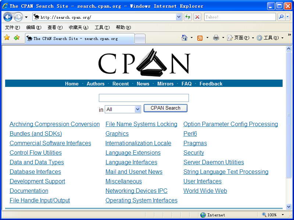This screenshot has height=220, width=294.
Task: Open Mail and Usenet News category
Action: pos(134,172)
